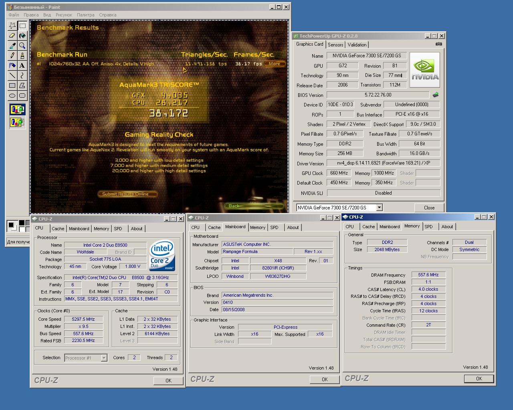Click the GPU-Z title bar icon
The image size is (513, 410).
[296, 36]
